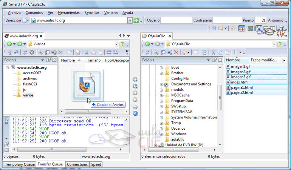Screen dimensions: 291x170
Task: Go back in the local C:\aulaClic pane
Action: click(147, 44)
